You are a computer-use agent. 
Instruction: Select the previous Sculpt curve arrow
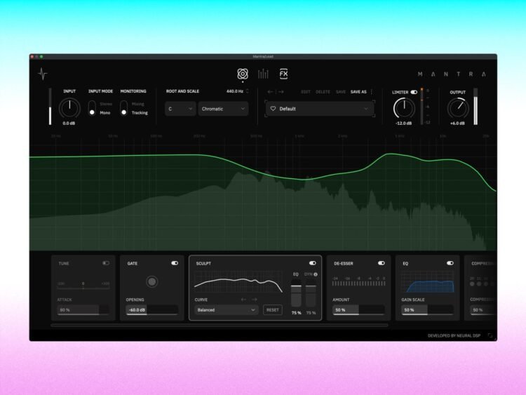243,300
